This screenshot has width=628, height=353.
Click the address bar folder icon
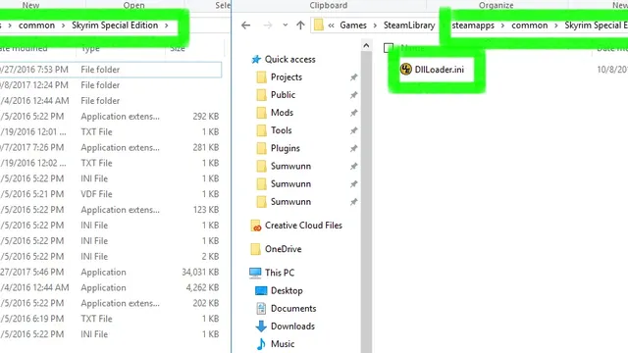click(x=318, y=25)
